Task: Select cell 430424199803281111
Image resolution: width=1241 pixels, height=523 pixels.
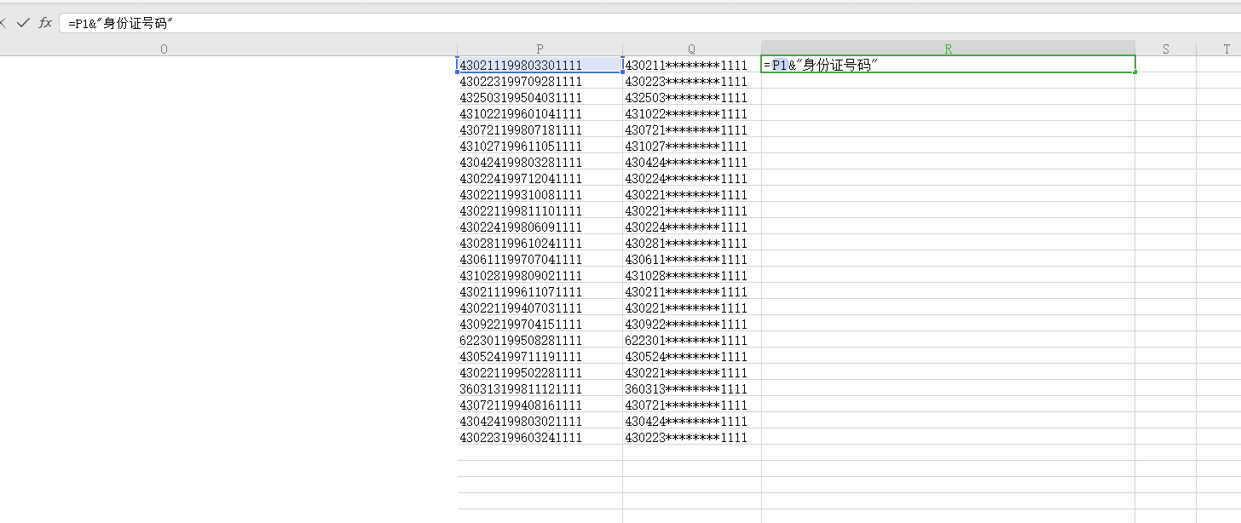Action: pyautogui.click(x=540, y=162)
